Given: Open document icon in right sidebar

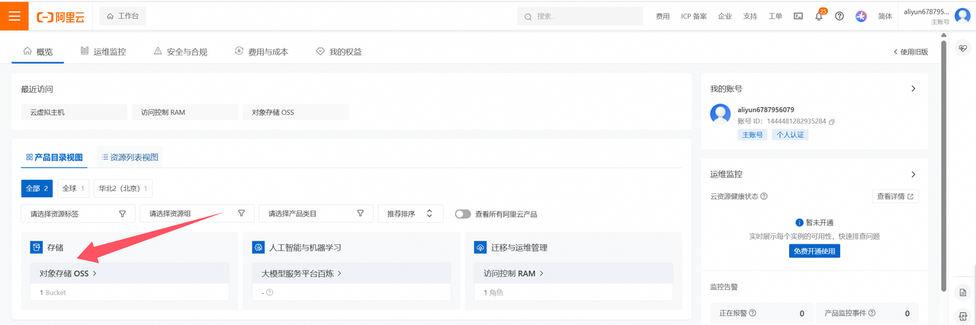Looking at the screenshot, I should pos(963,293).
